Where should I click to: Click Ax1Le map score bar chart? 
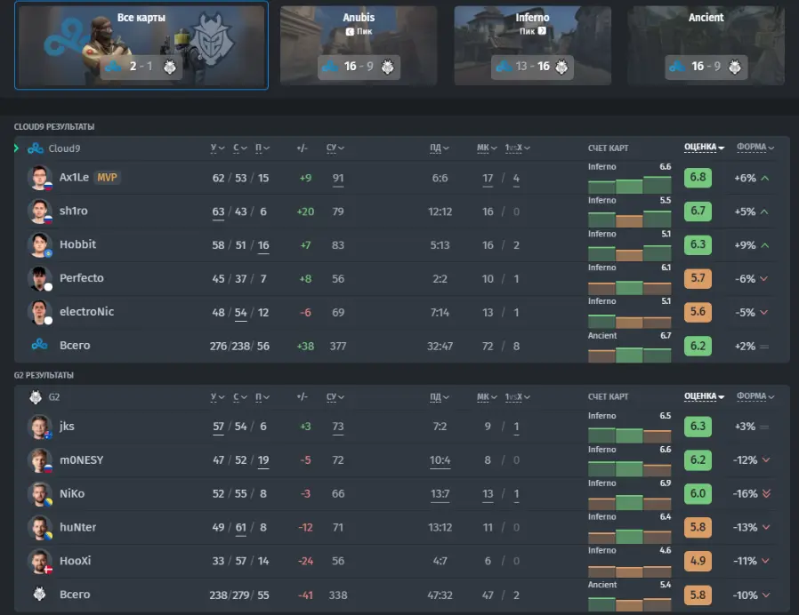coord(629,184)
